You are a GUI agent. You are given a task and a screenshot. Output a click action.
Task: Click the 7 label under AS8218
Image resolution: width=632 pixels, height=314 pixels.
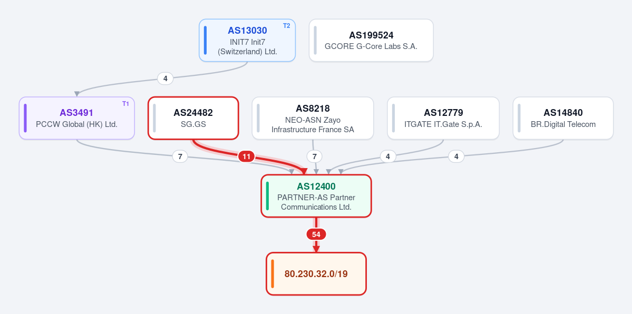pos(314,156)
